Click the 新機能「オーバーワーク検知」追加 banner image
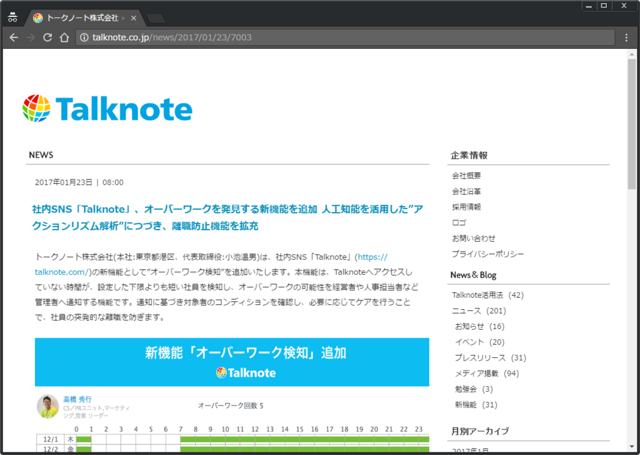 coord(232,362)
